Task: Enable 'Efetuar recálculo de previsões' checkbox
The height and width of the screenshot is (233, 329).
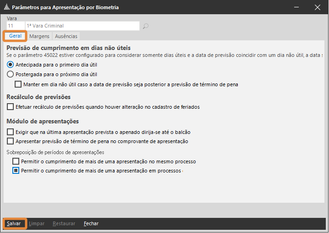Action: tap(10, 107)
